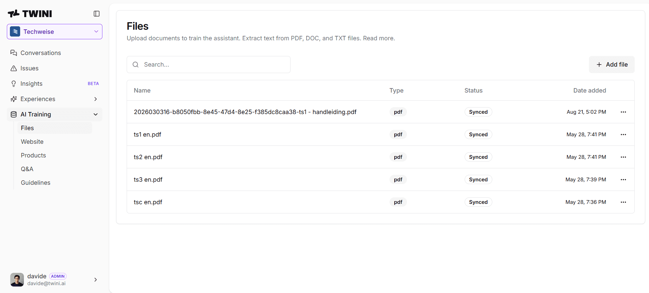Open the Guidelines section
649x293 pixels.
pyautogui.click(x=36, y=183)
